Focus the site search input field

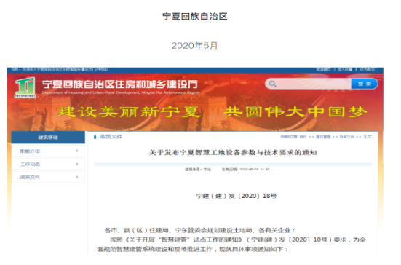pyautogui.click(x=314, y=84)
